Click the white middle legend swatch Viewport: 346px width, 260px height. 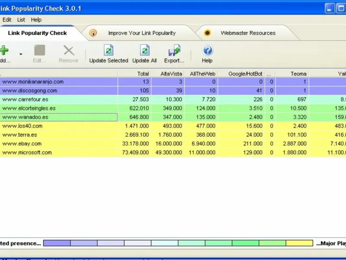point(138,243)
